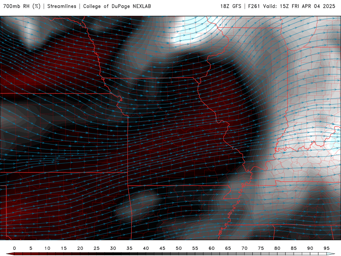Click the '30' value on color scale
Screen dimensions: 341x256
113,248
